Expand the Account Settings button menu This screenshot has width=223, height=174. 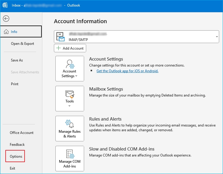click(x=70, y=69)
